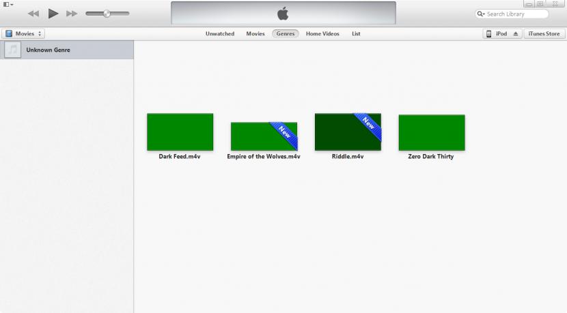Image resolution: width=567 pixels, height=313 pixels.
Task: Close the iTunes window
Action: coord(555,4)
